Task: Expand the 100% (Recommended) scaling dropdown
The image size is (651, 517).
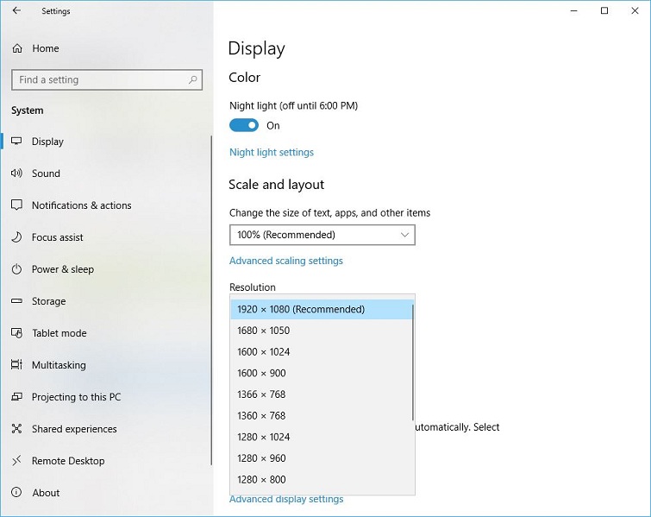Action: [x=322, y=235]
